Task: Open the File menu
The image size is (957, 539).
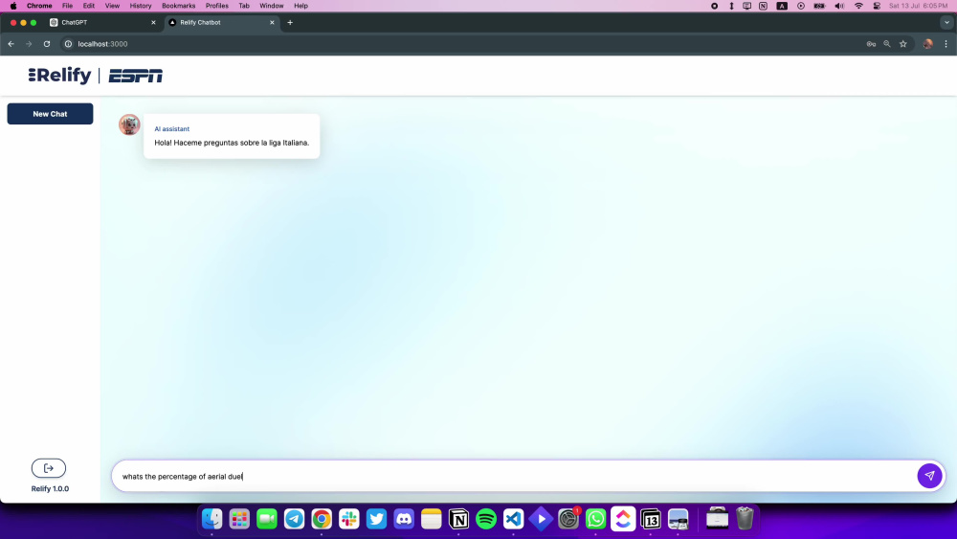Action: 67,6
